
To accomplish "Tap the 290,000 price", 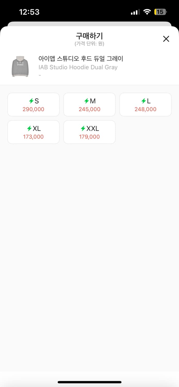I will pyautogui.click(x=33, y=109).
